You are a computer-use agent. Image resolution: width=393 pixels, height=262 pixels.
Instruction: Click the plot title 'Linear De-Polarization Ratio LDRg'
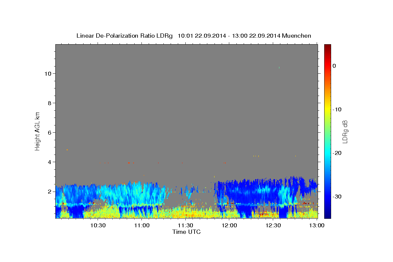(124, 36)
